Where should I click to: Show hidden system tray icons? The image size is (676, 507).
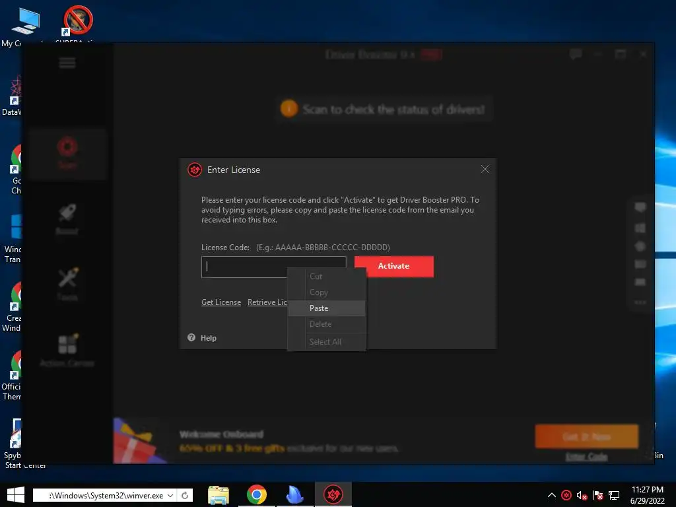click(x=551, y=495)
